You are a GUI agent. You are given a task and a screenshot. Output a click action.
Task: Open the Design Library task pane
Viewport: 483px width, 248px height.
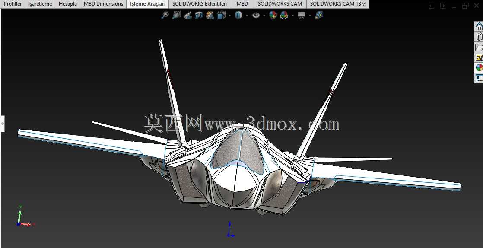point(479,37)
